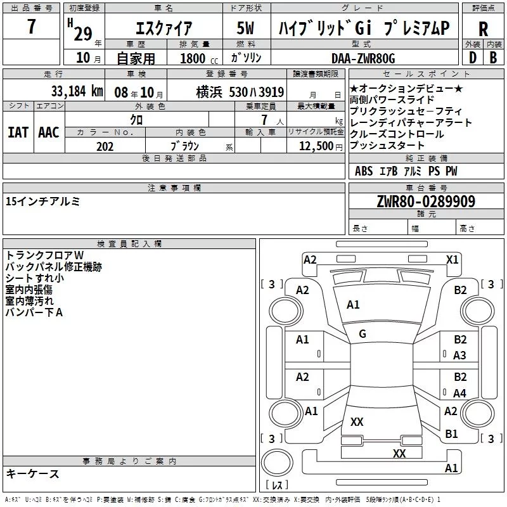Click the model code DAA-ZWR80G
The height and width of the screenshot is (507, 507).
(x=363, y=58)
